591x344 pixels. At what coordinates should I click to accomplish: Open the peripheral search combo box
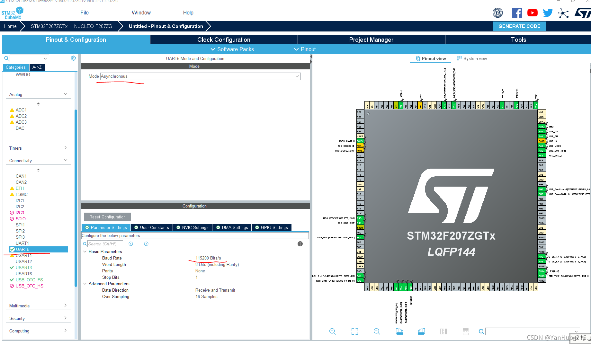(29, 58)
